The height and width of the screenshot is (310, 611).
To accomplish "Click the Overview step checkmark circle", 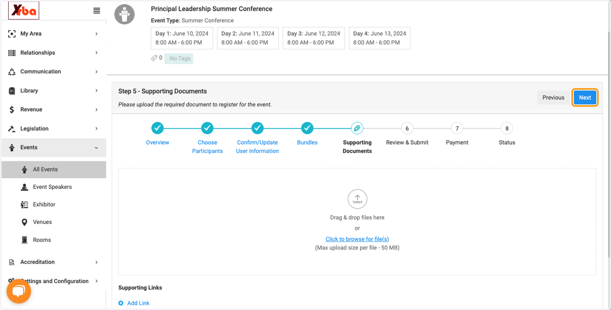I will (158, 128).
